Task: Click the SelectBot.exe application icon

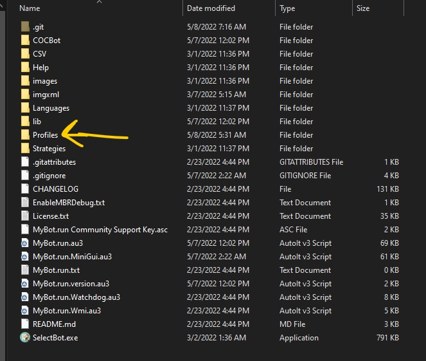Action: click(x=24, y=338)
